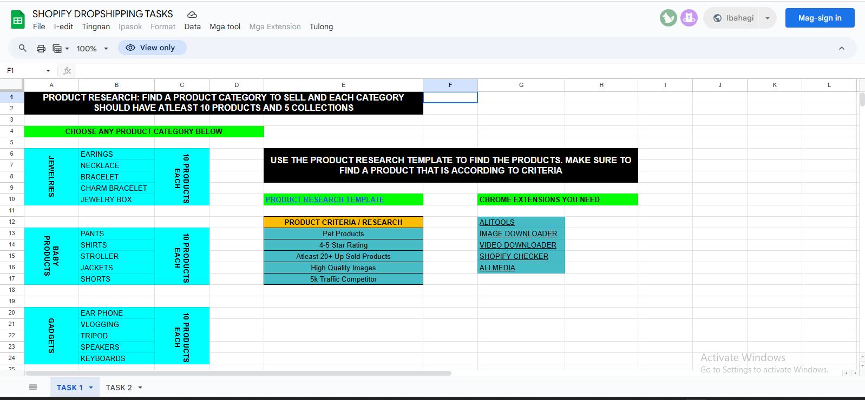Select the PRODUCT CRITERIA / RESEARCH header cell

click(343, 222)
